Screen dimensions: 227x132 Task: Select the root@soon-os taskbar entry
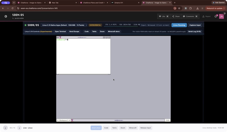[119, 120]
